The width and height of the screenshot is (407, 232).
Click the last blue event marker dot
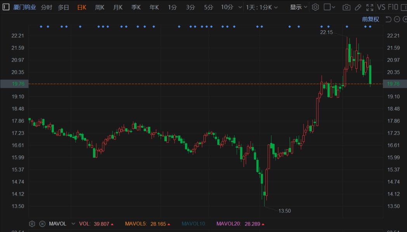click(x=370, y=27)
